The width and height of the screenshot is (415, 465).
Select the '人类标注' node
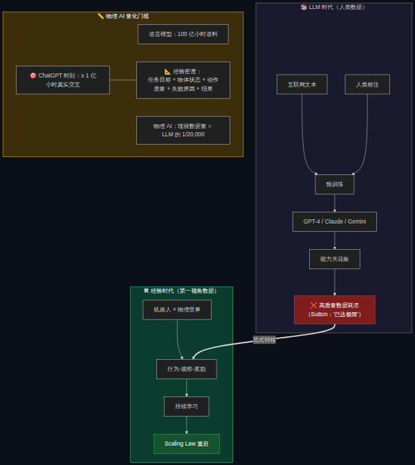click(x=367, y=84)
